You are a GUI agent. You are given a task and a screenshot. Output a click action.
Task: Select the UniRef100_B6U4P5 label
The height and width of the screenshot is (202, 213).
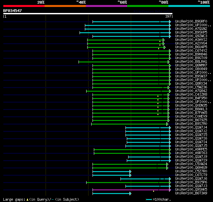coord(191,47)
